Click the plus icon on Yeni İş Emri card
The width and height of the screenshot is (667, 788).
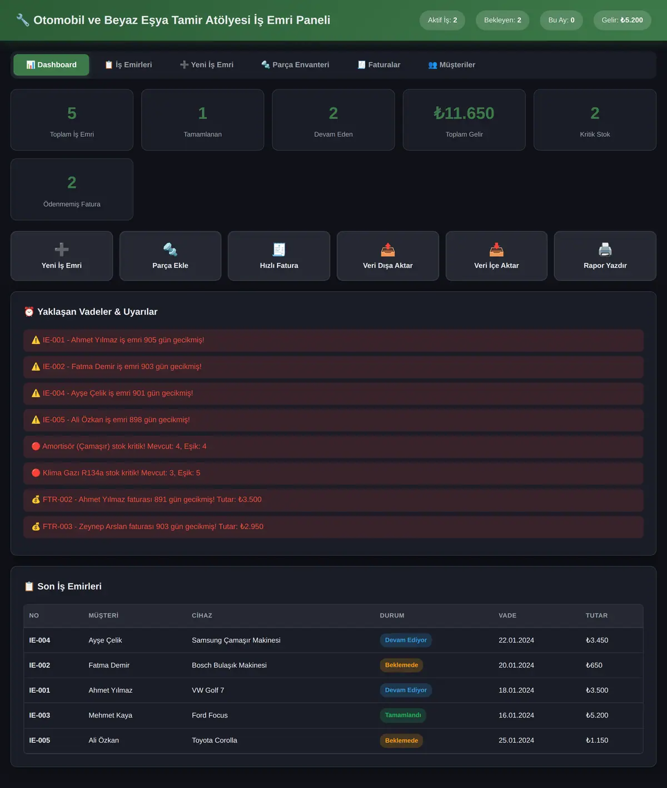[x=62, y=249]
